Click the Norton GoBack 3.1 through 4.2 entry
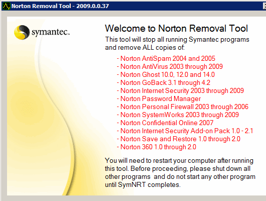266x201 pixels. click(x=164, y=82)
